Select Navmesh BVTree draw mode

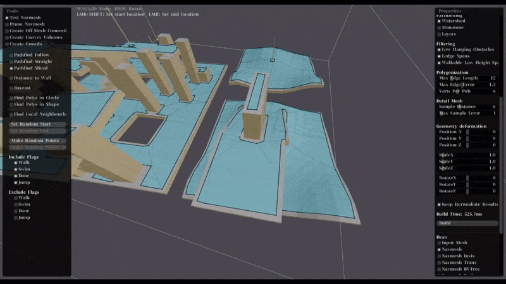click(459, 269)
